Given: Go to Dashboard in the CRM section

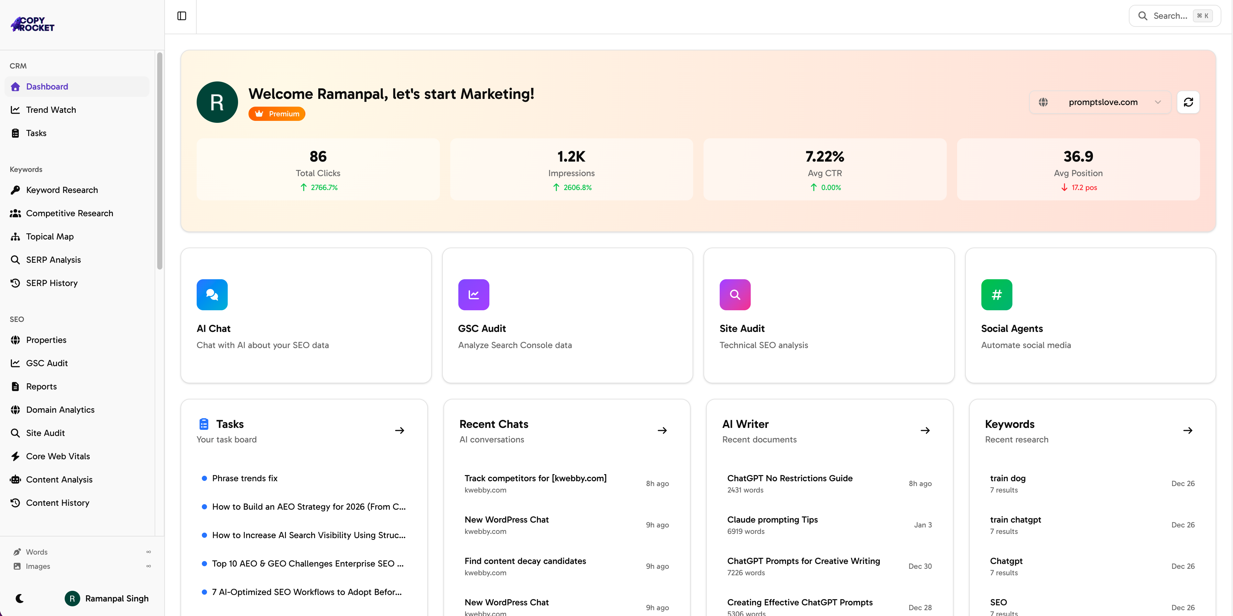Looking at the screenshot, I should [48, 87].
